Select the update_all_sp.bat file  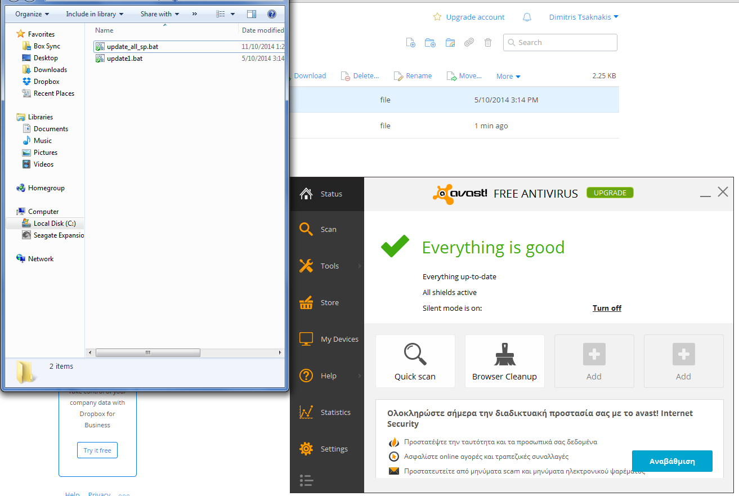[189, 46]
